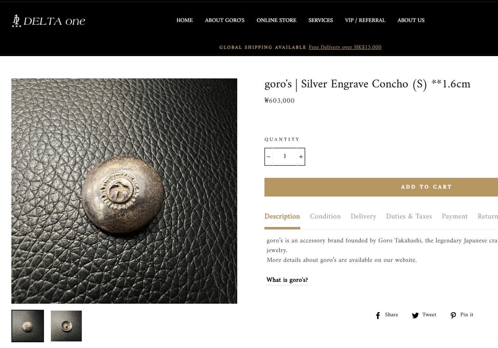Go to HOME in navigation

tap(185, 20)
